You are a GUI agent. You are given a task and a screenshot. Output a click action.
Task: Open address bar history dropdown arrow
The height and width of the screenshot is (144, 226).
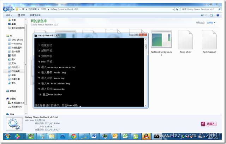[x=173, y=9]
